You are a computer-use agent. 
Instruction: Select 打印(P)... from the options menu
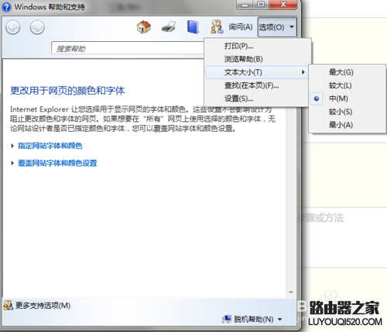[258, 46]
